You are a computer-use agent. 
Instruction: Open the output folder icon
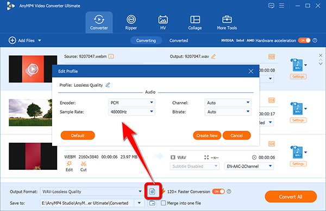pos(152,203)
